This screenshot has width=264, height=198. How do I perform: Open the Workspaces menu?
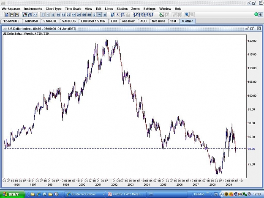click(x=11, y=9)
